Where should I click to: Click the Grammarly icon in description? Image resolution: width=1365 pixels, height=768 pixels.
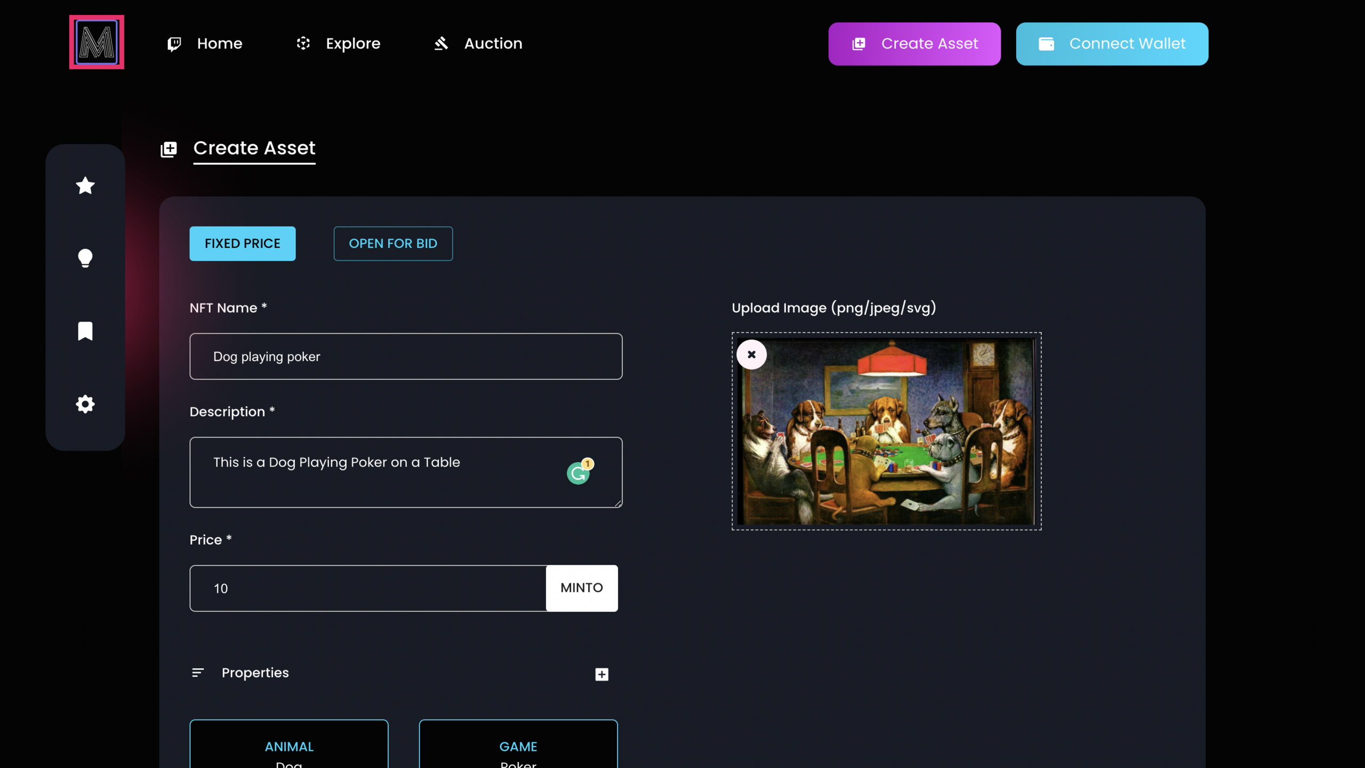point(579,473)
